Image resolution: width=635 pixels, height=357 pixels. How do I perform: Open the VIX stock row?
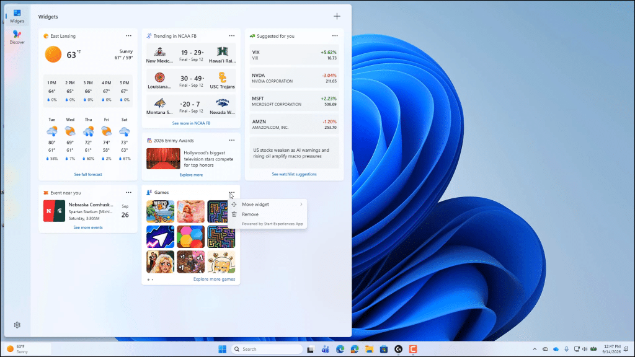294,55
